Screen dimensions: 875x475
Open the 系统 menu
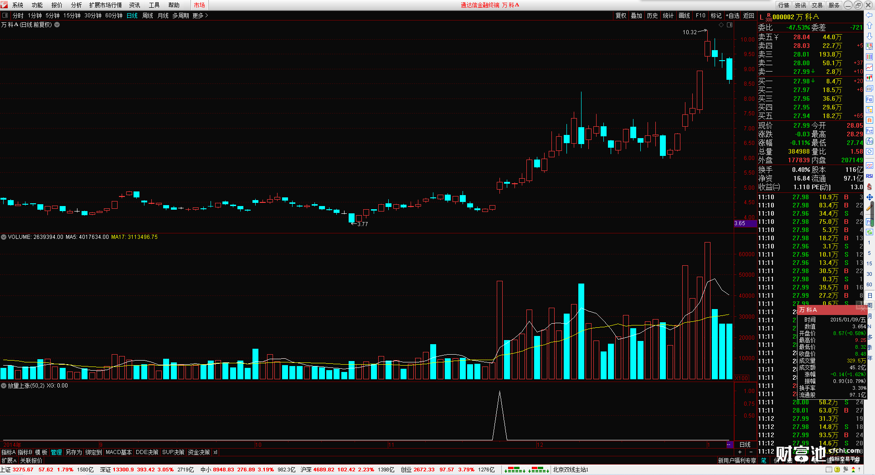click(x=18, y=5)
